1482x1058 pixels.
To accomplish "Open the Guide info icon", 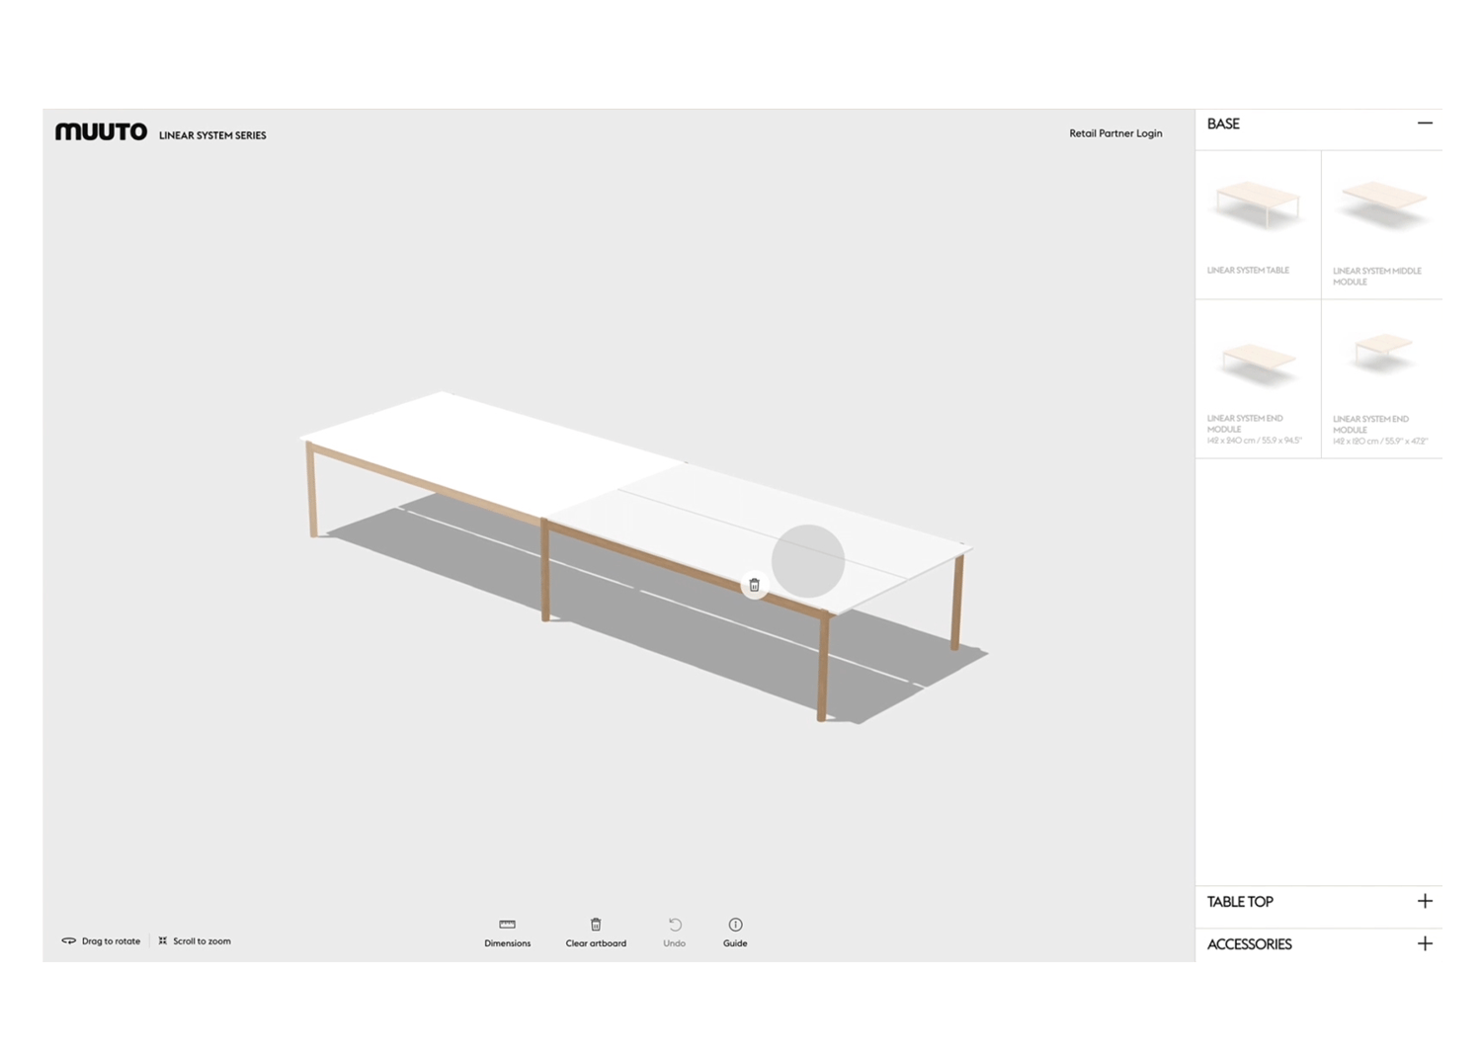I will 735,925.
